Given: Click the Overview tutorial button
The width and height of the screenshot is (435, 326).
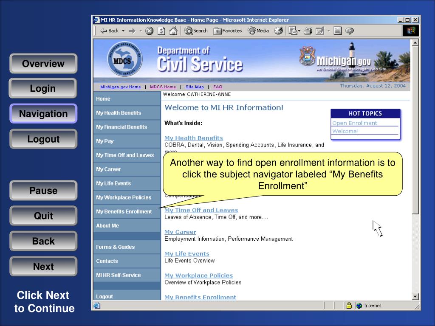Looking at the screenshot, I should coord(43,64).
